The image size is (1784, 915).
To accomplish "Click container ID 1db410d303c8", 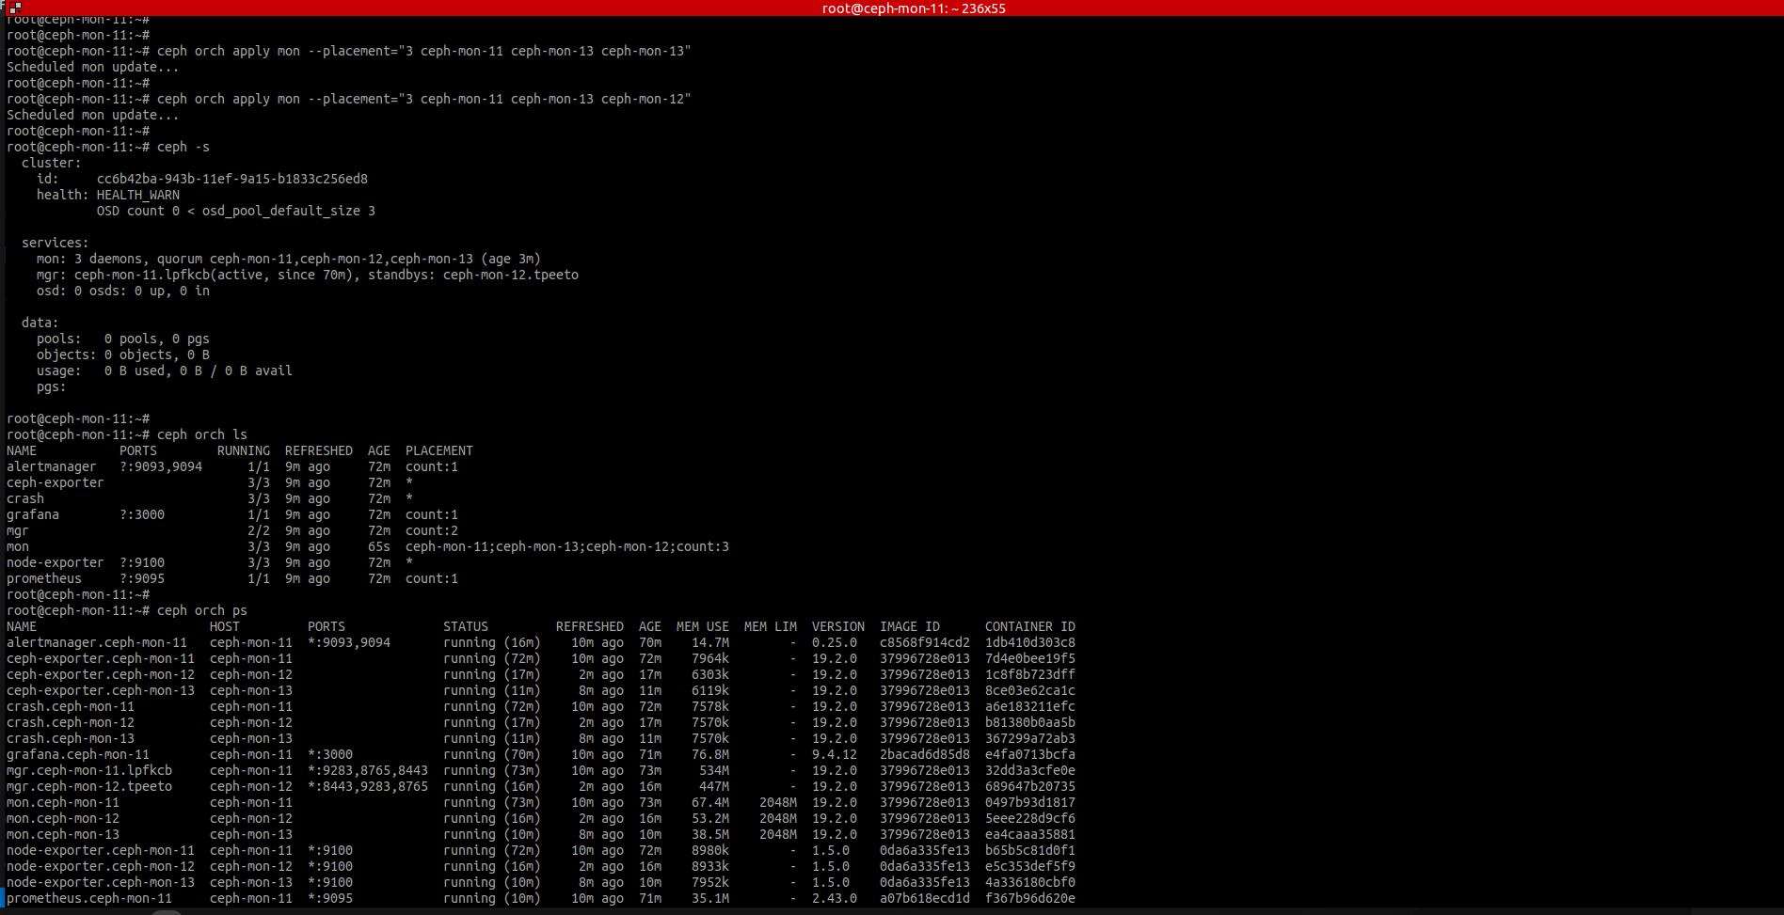I will 1030,642.
